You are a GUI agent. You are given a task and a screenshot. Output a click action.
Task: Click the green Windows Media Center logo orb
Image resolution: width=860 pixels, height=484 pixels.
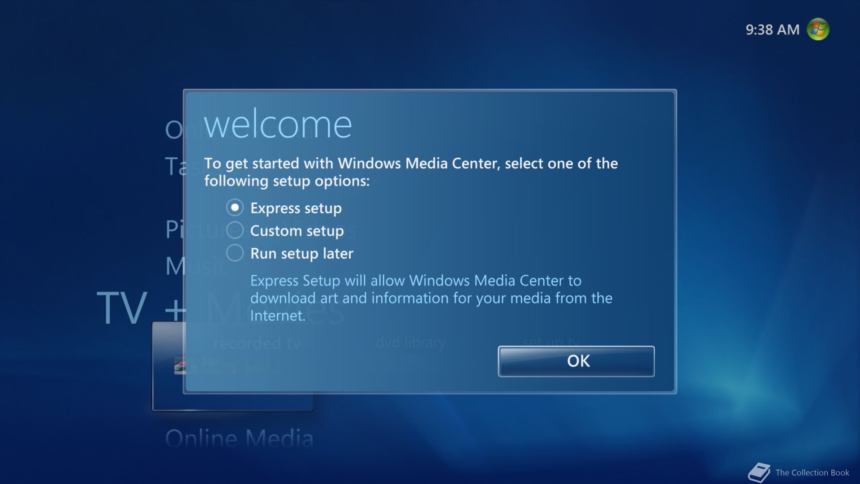pyautogui.click(x=818, y=30)
